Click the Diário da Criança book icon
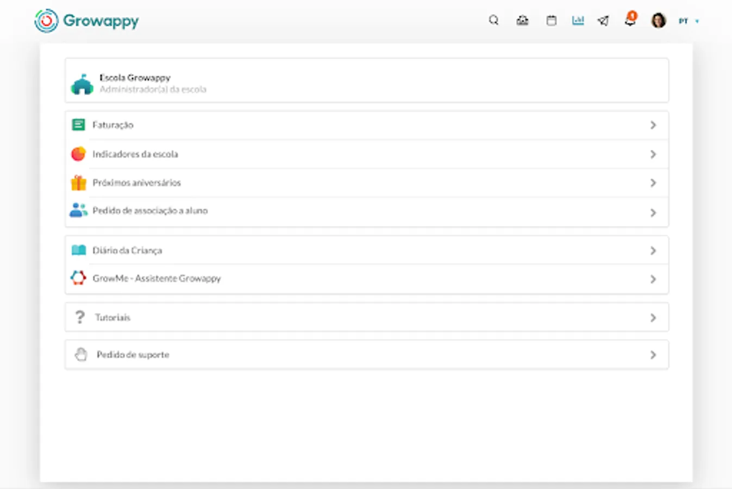732x489 pixels. pos(78,250)
